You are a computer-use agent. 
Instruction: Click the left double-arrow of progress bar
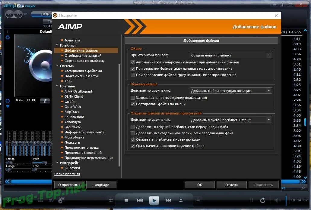7,181
